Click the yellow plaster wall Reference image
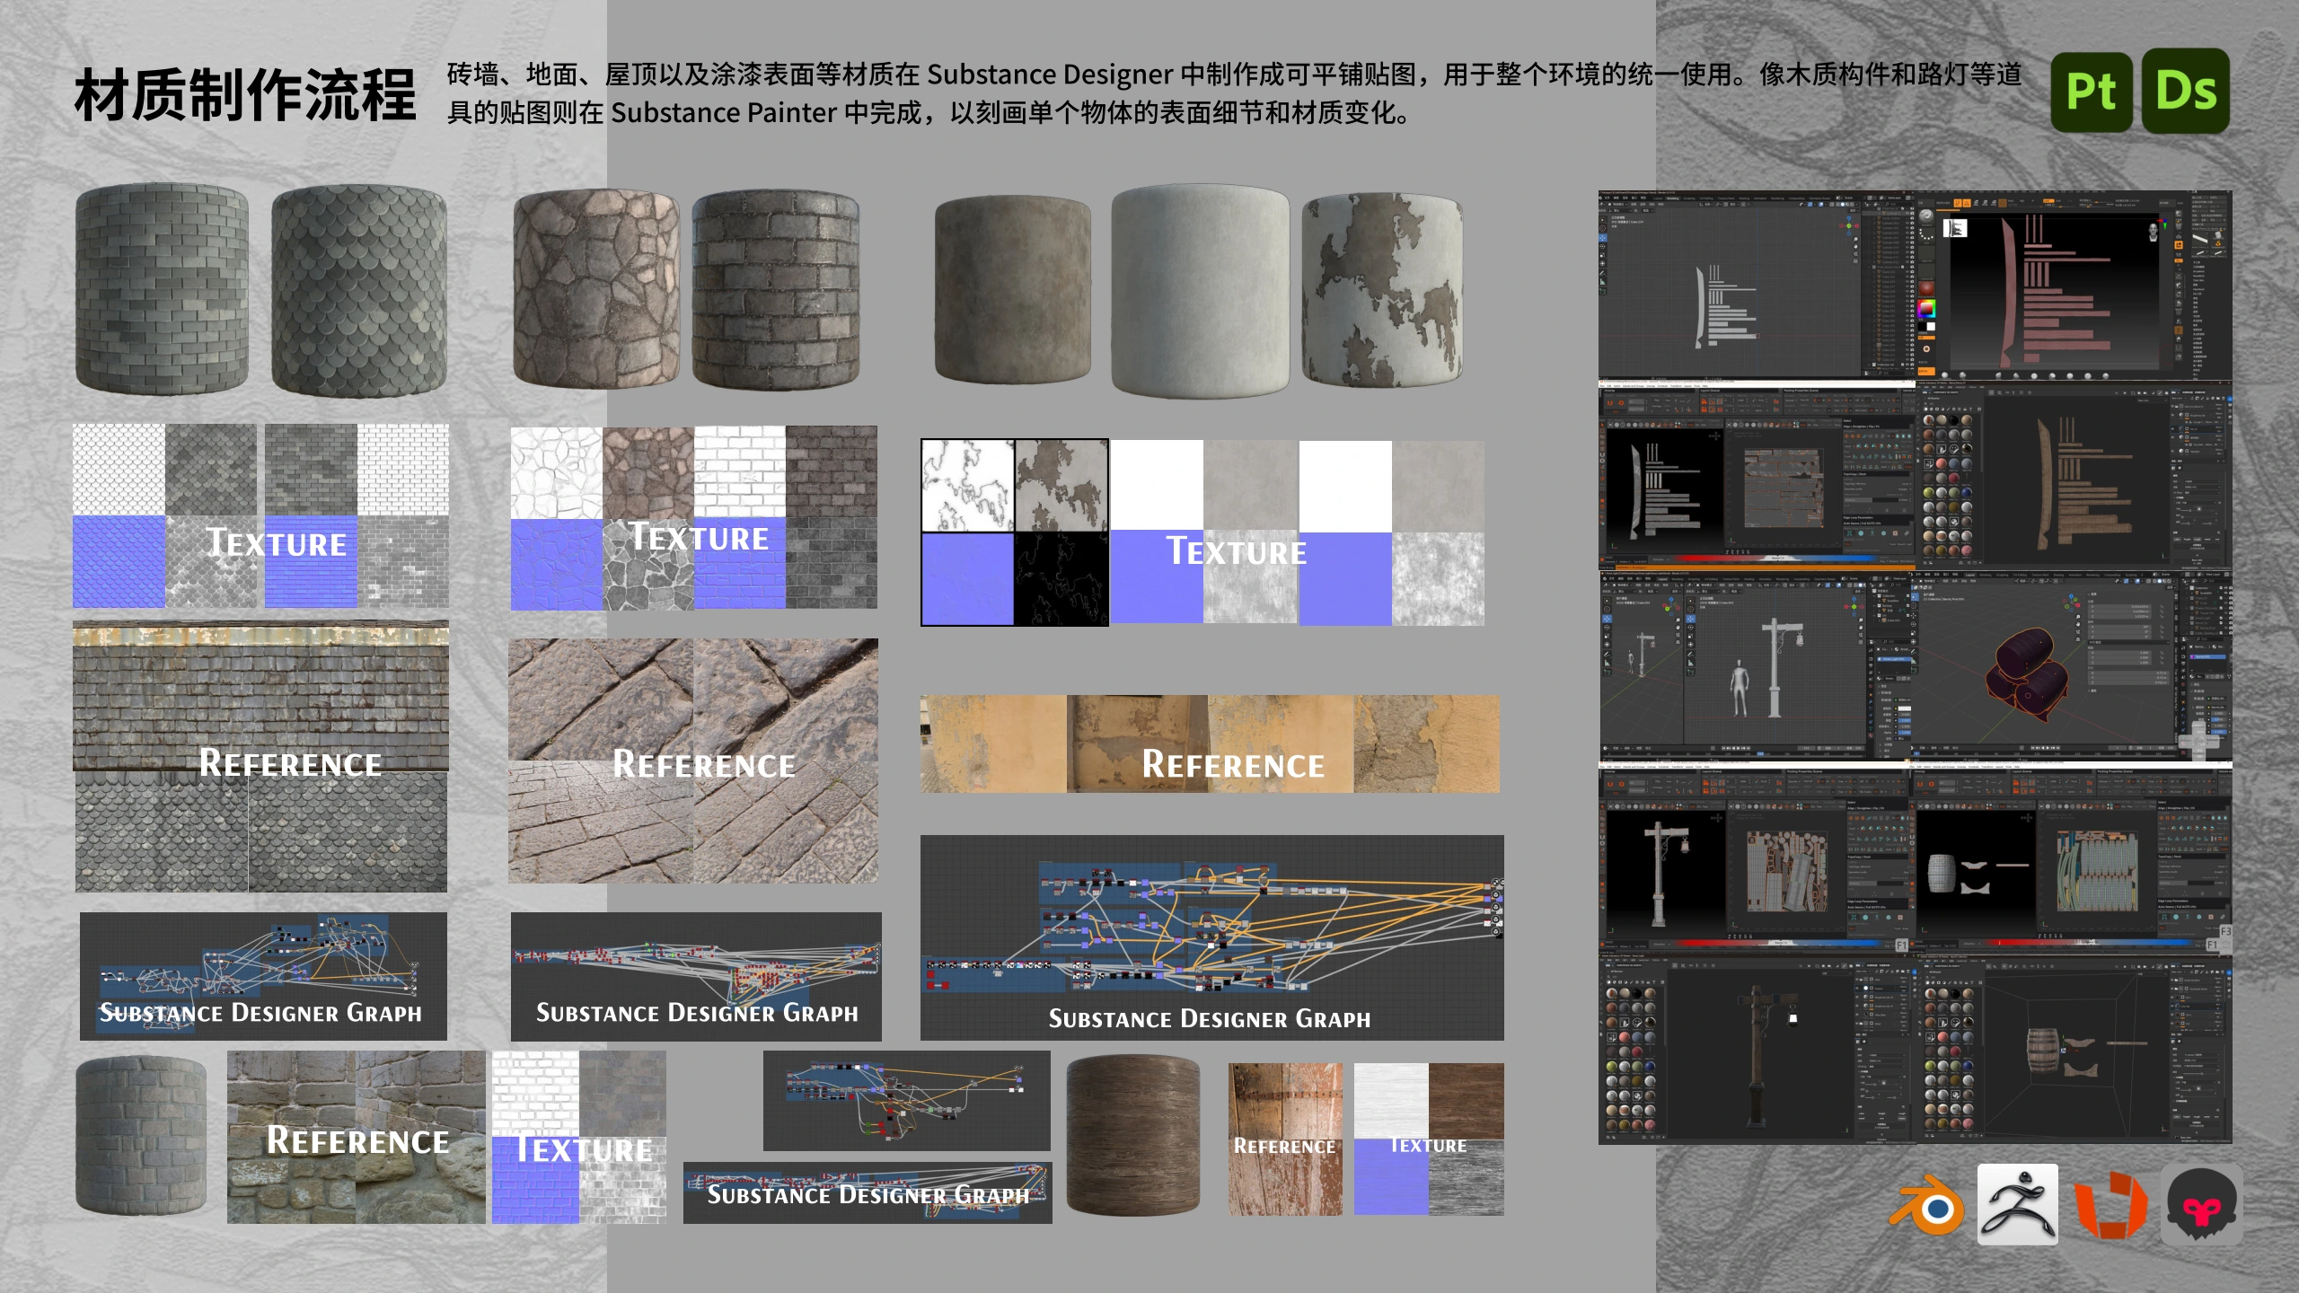The width and height of the screenshot is (2299, 1293). (x=1210, y=743)
